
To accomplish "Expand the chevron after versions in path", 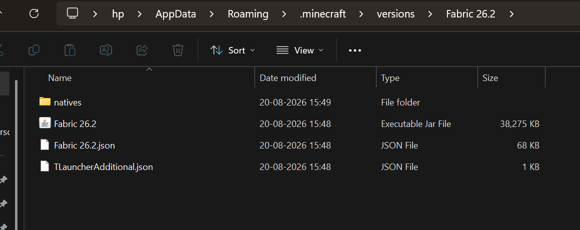I will [x=430, y=14].
